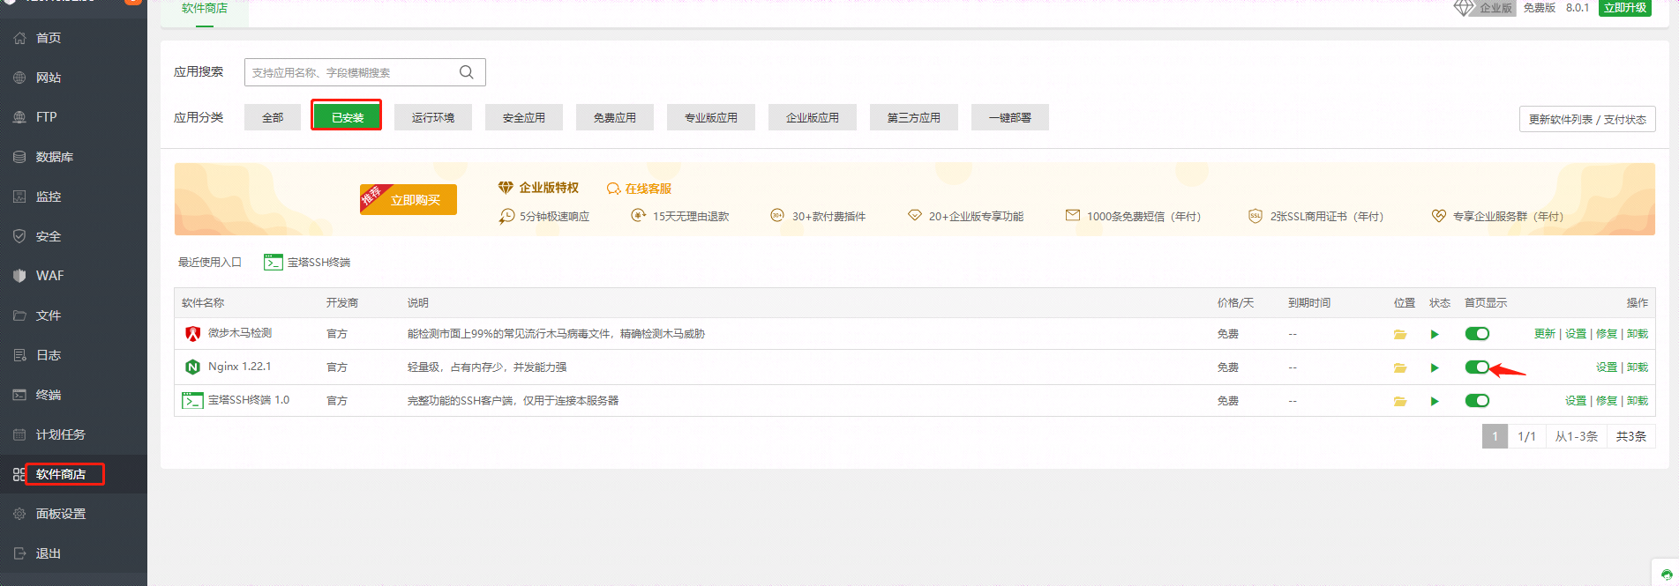Click 卸载 for 宝塔SSH终端 row
Screen dimensions: 1679x586
(x=1638, y=400)
